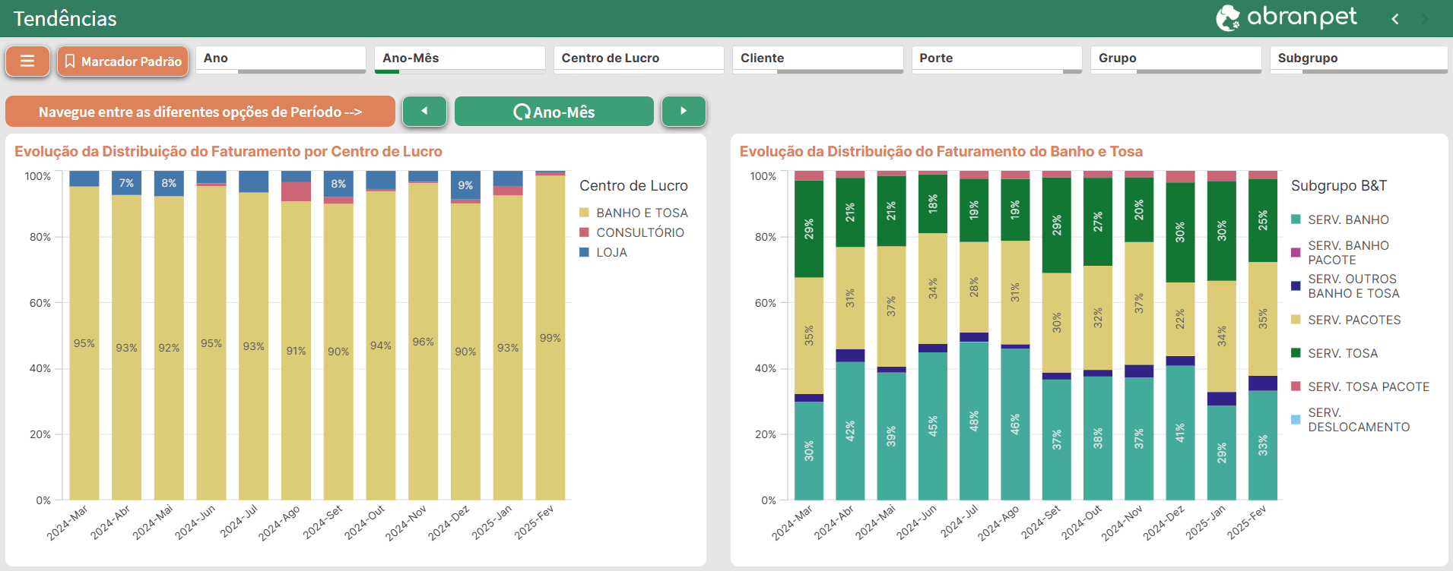Click the previous period left arrow button
This screenshot has width=1453, height=571.
tap(424, 112)
